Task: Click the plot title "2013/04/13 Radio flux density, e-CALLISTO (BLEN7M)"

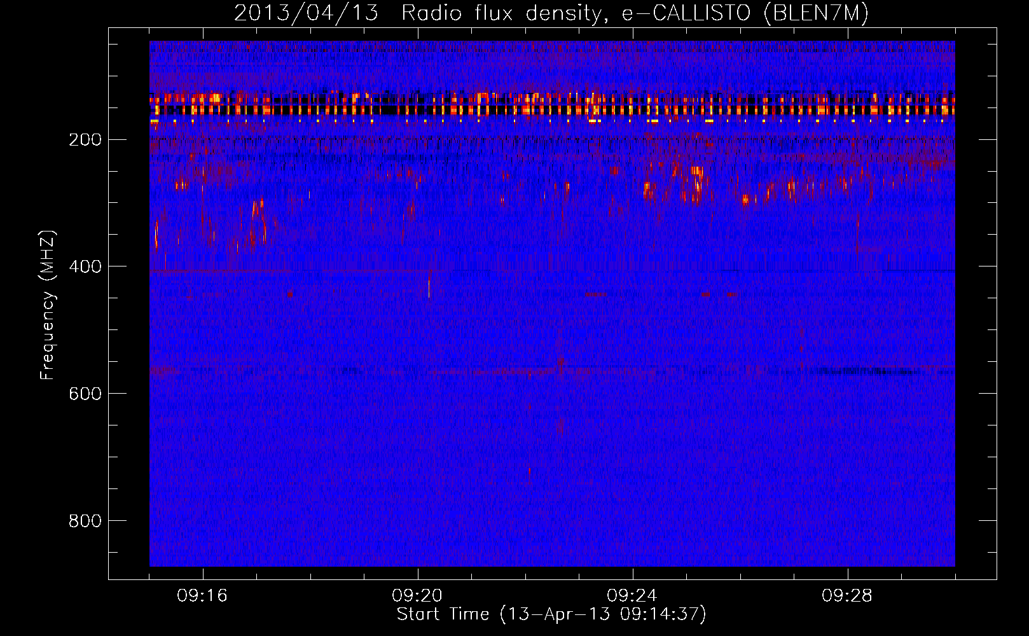Action: pos(551,13)
